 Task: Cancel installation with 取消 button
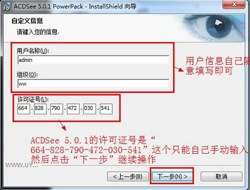pos(222,177)
